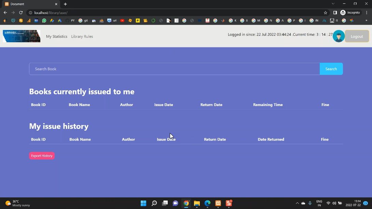Open the Library Rules menu item
Screen dimensions: 372x209
[82, 36]
